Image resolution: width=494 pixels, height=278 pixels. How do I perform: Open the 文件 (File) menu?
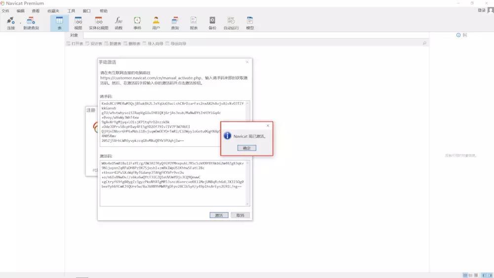click(x=5, y=11)
